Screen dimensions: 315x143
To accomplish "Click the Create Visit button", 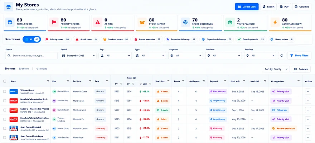I will [247, 7].
